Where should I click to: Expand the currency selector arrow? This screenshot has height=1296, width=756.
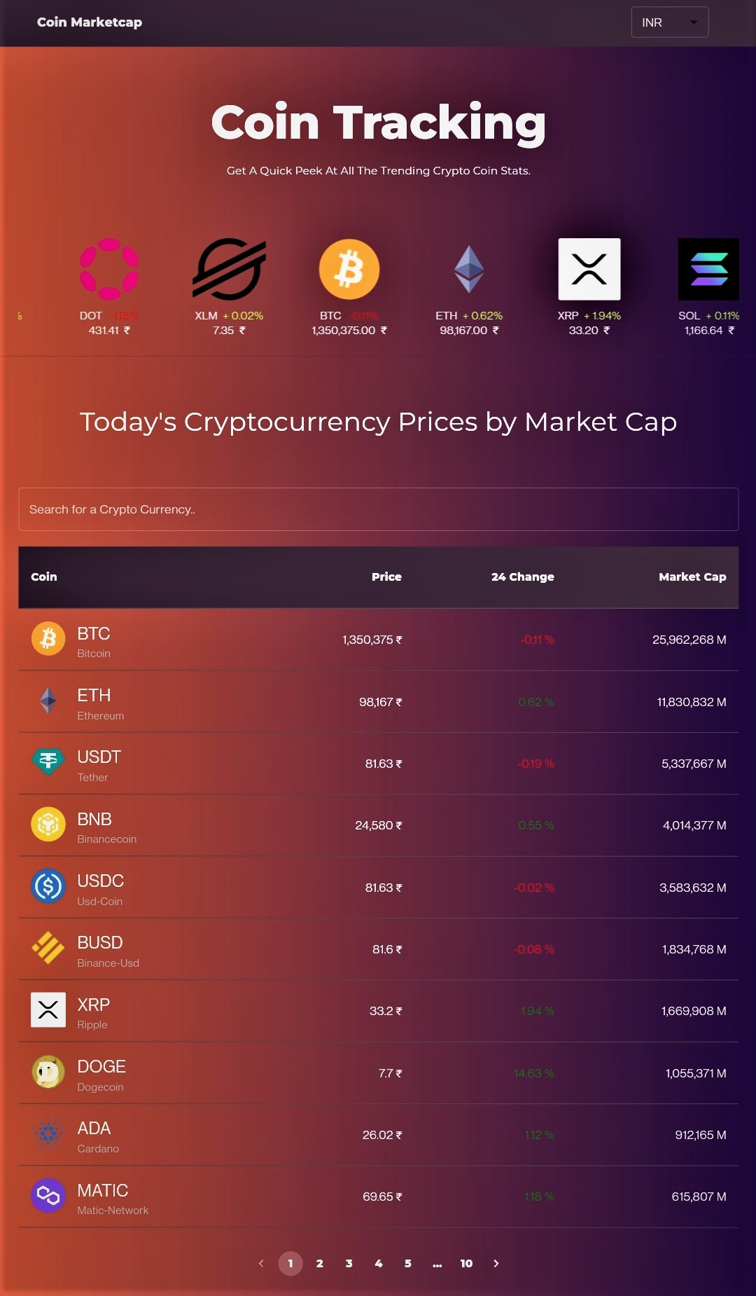click(694, 22)
